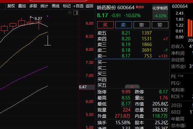Screen dimensions: 193x129
Task: Expand the order book with up chevron
Action: click(x=132, y=87)
